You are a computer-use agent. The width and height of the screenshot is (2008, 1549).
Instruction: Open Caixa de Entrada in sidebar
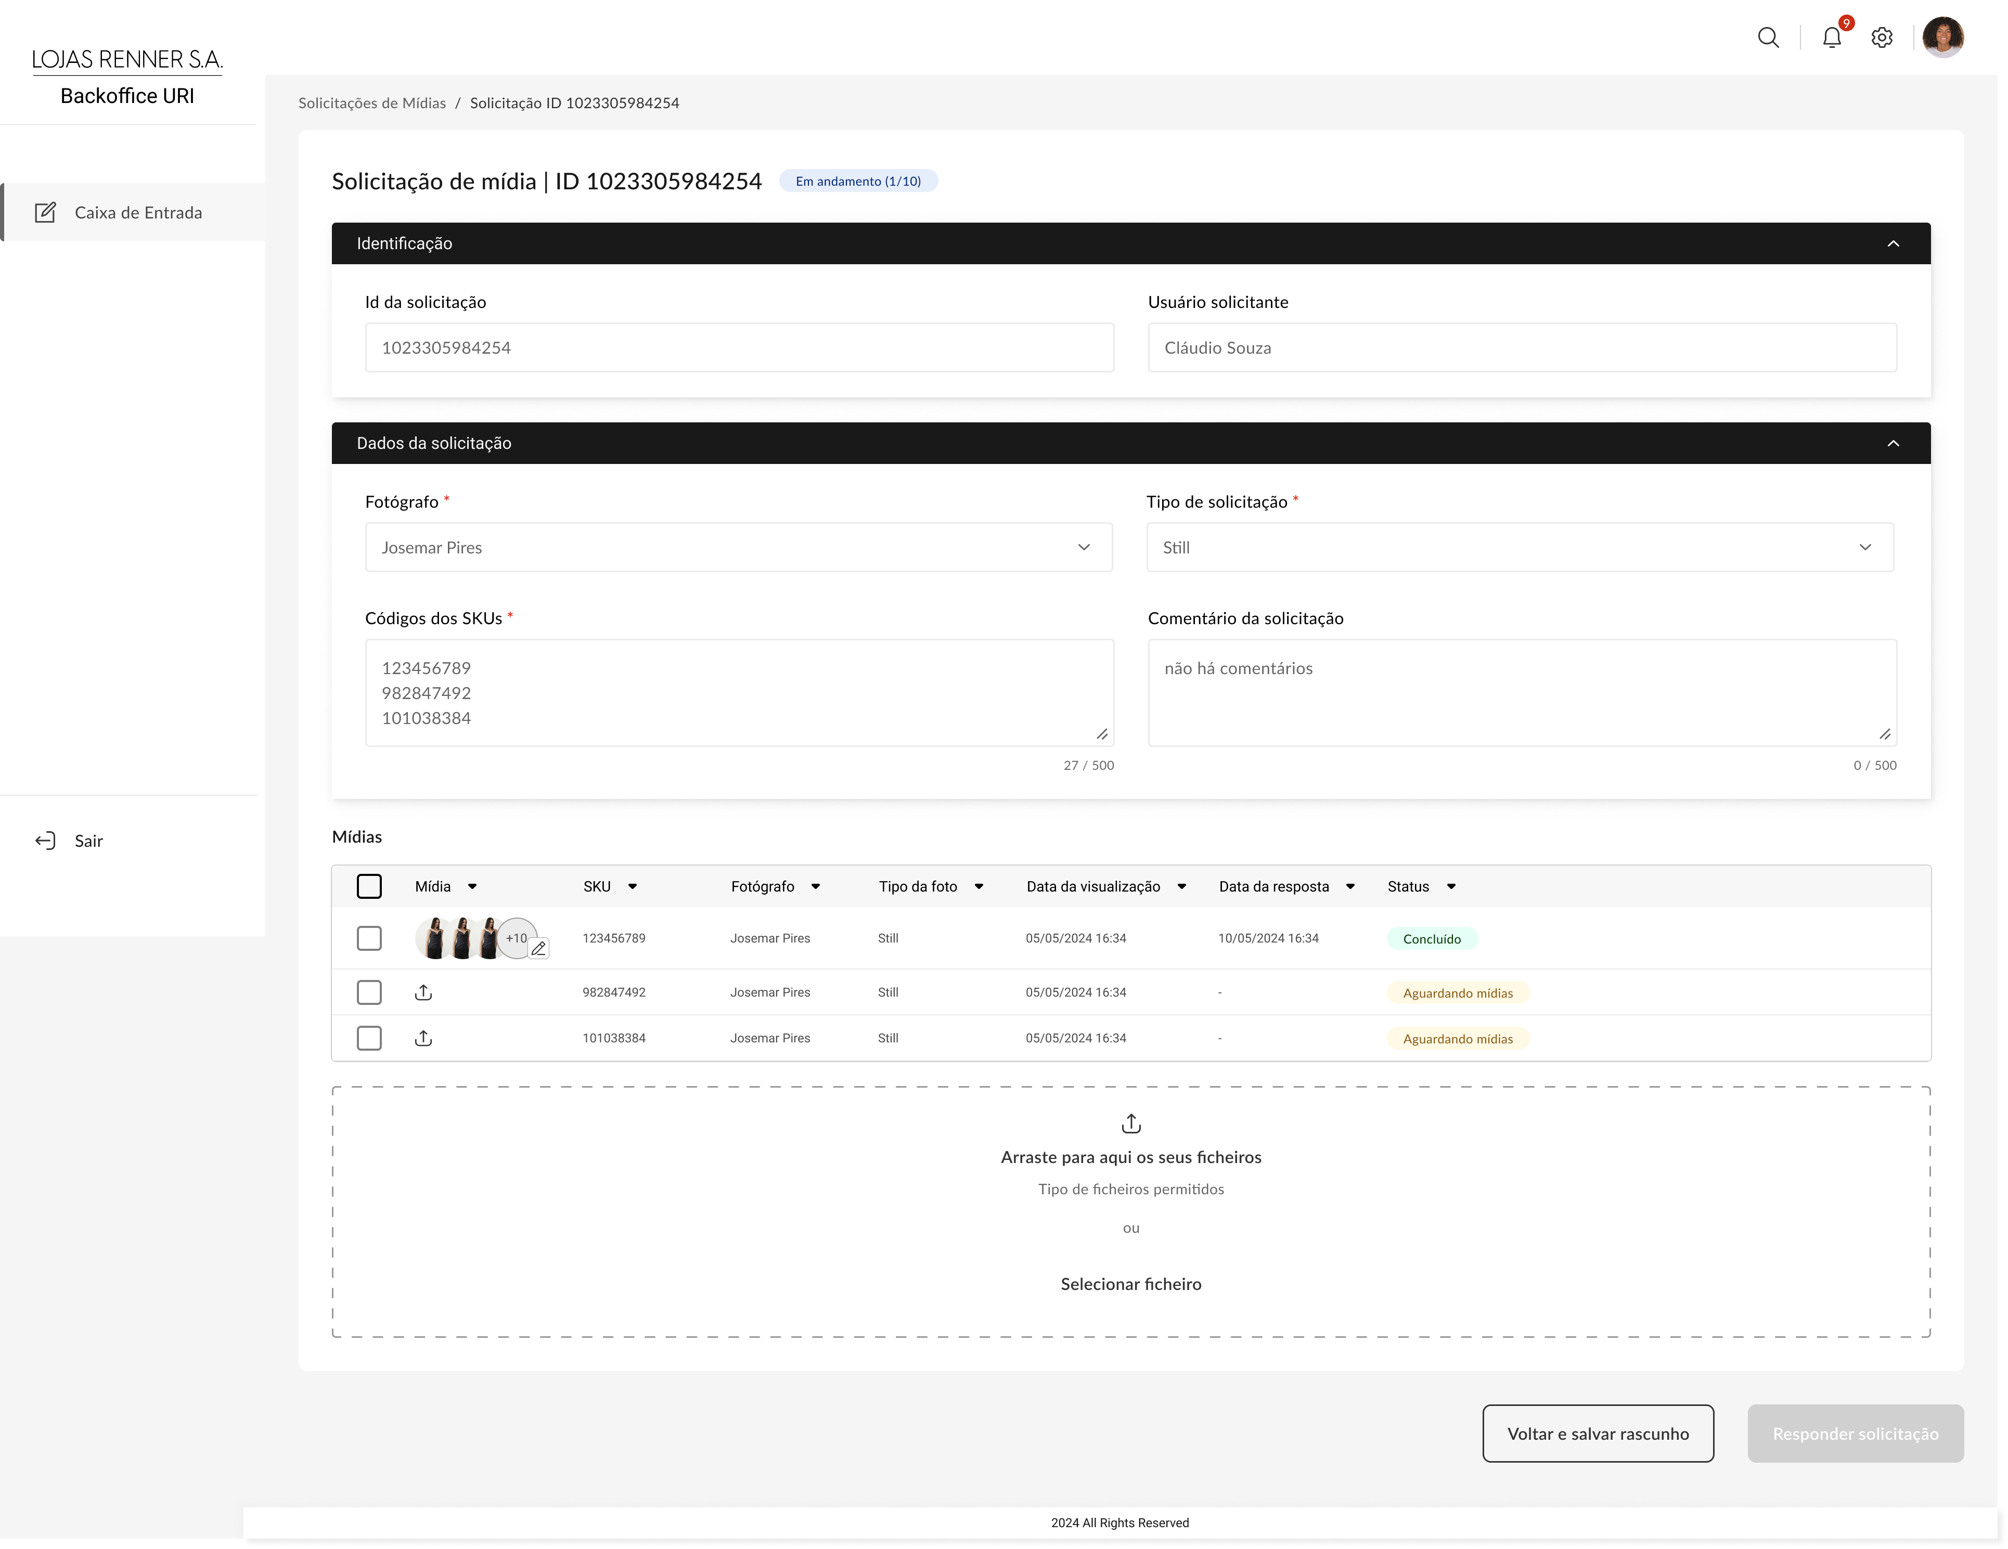(138, 212)
